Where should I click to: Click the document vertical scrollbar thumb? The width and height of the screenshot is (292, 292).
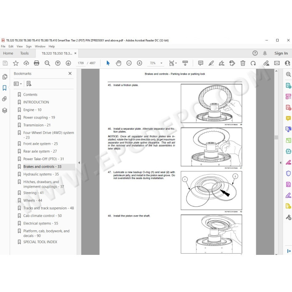(276, 137)
